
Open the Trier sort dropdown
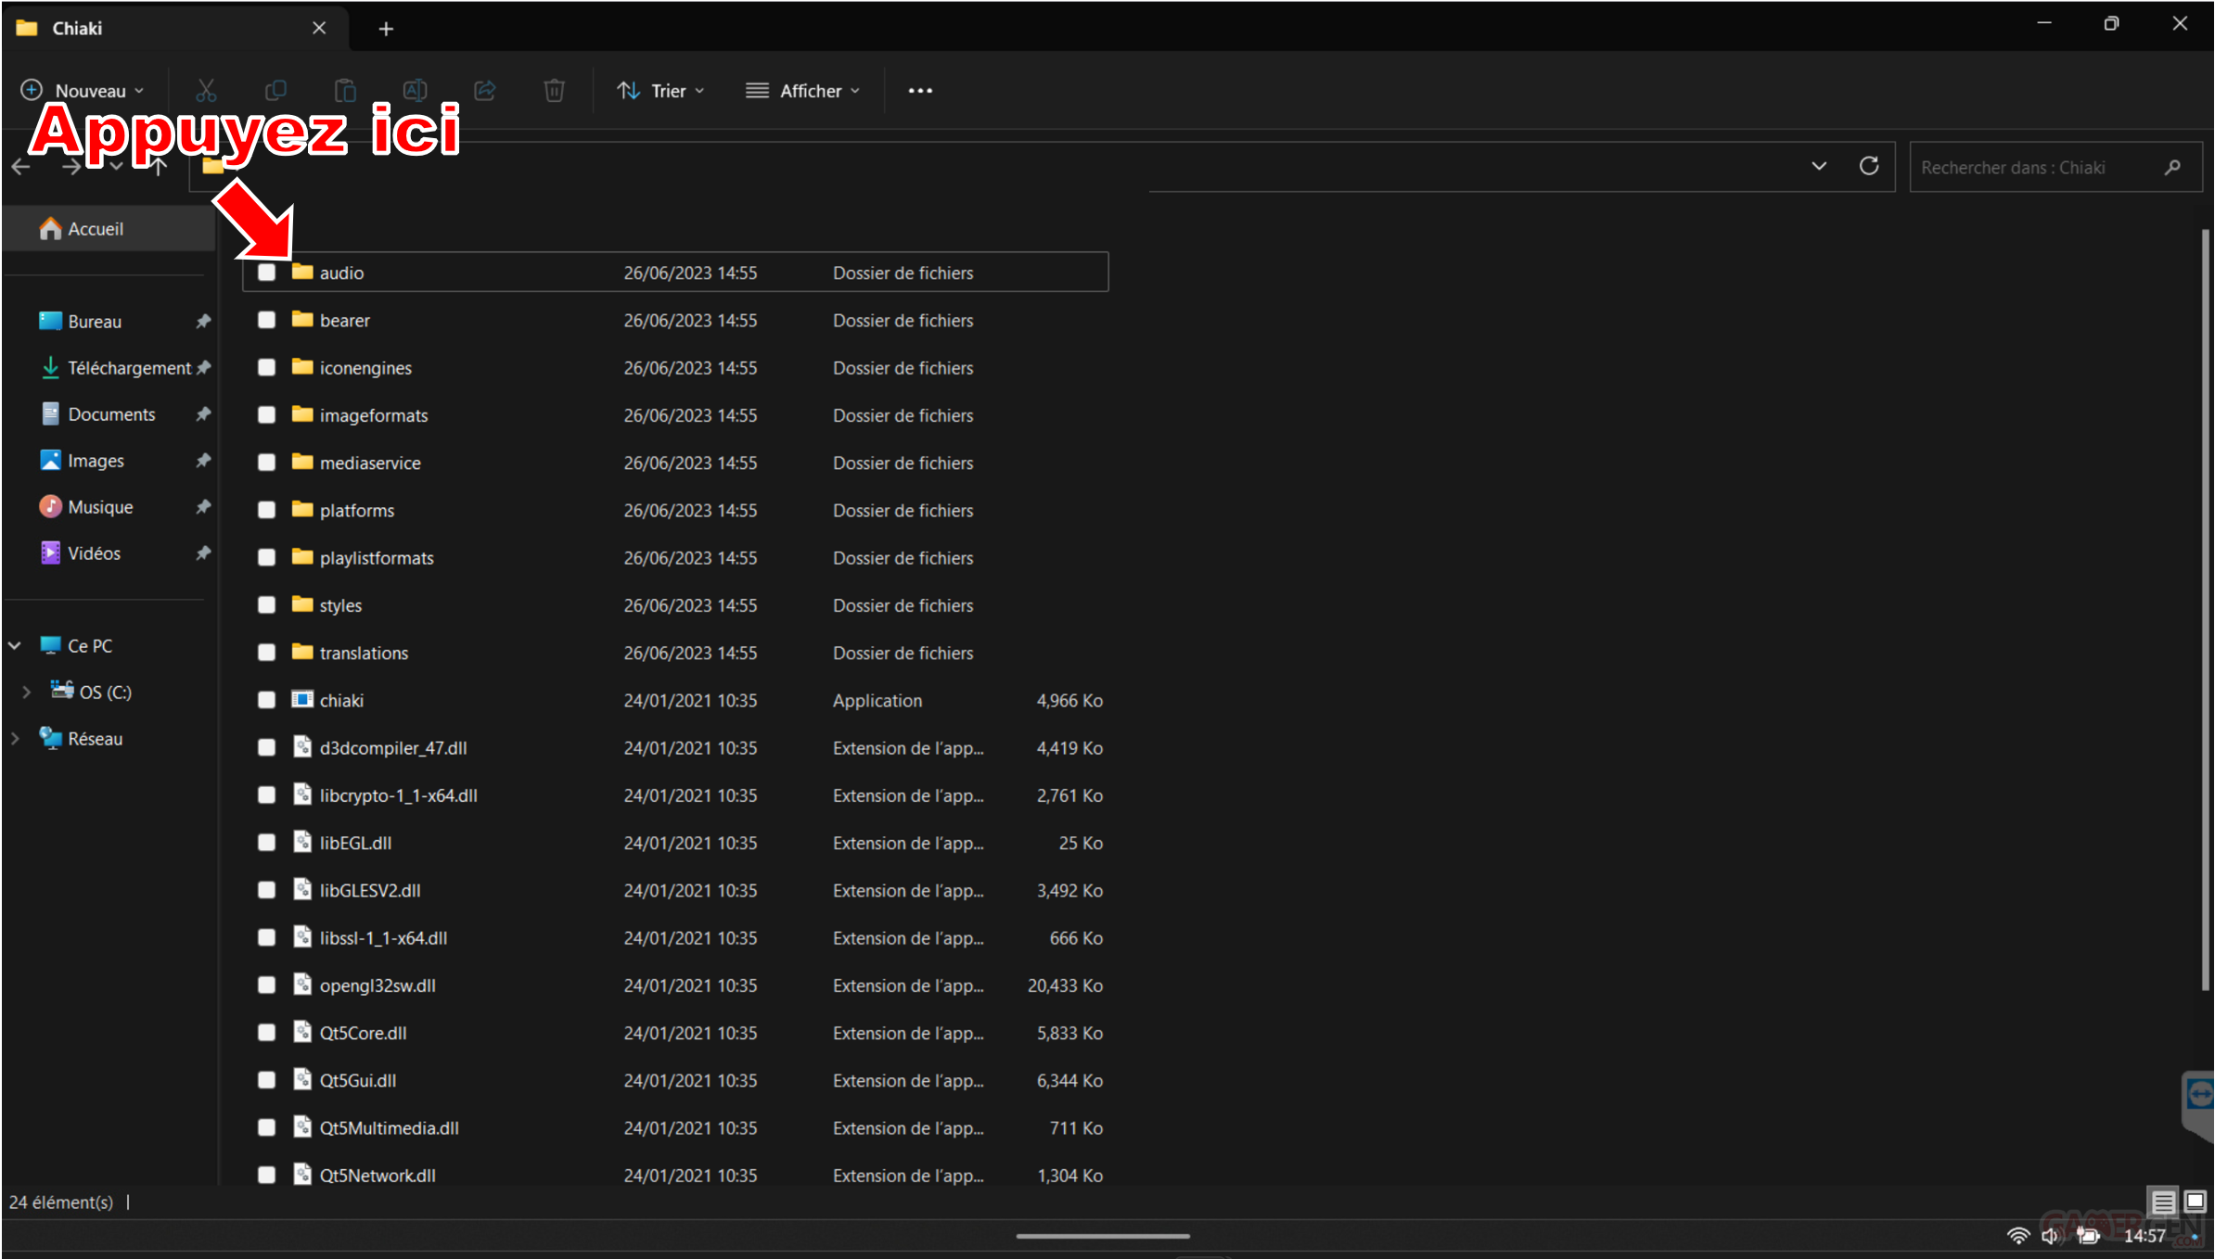661,90
